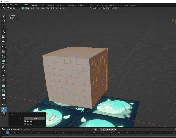Image resolution: width=176 pixels, height=138 pixels.
Task: Jump to the last frame
Action: [115, 129]
